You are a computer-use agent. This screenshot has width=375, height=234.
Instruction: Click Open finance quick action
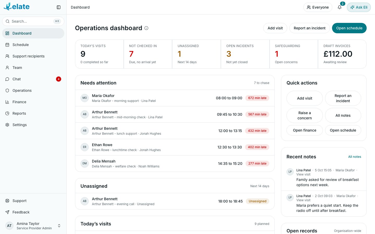[304, 130]
